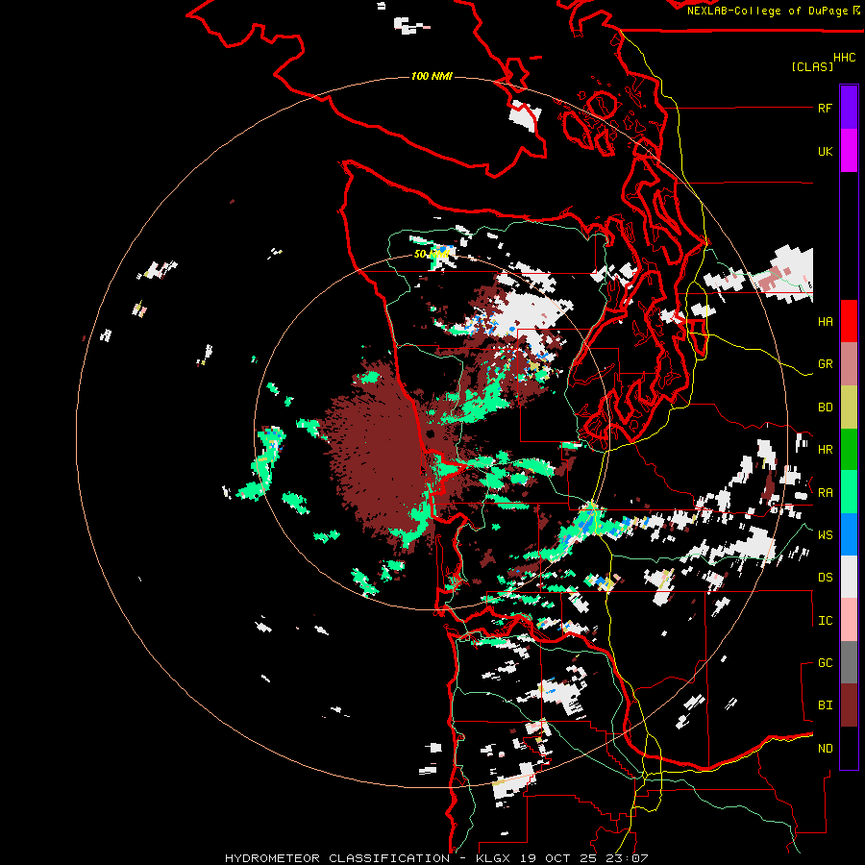Screen dimensions: 865x865
Task: Select the yellow BD legend swatch
Action: click(849, 408)
